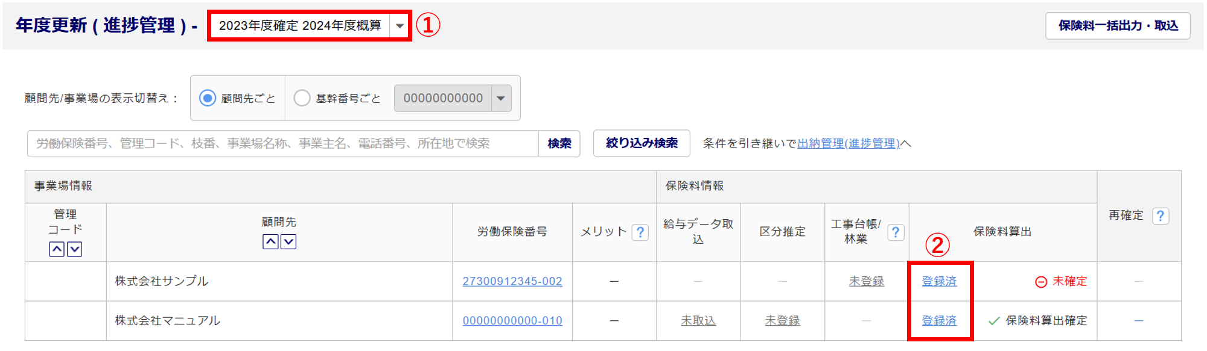Click 登録済 in the 株式会社サンプル row
Screen dimensions: 1207x351
click(x=939, y=281)
